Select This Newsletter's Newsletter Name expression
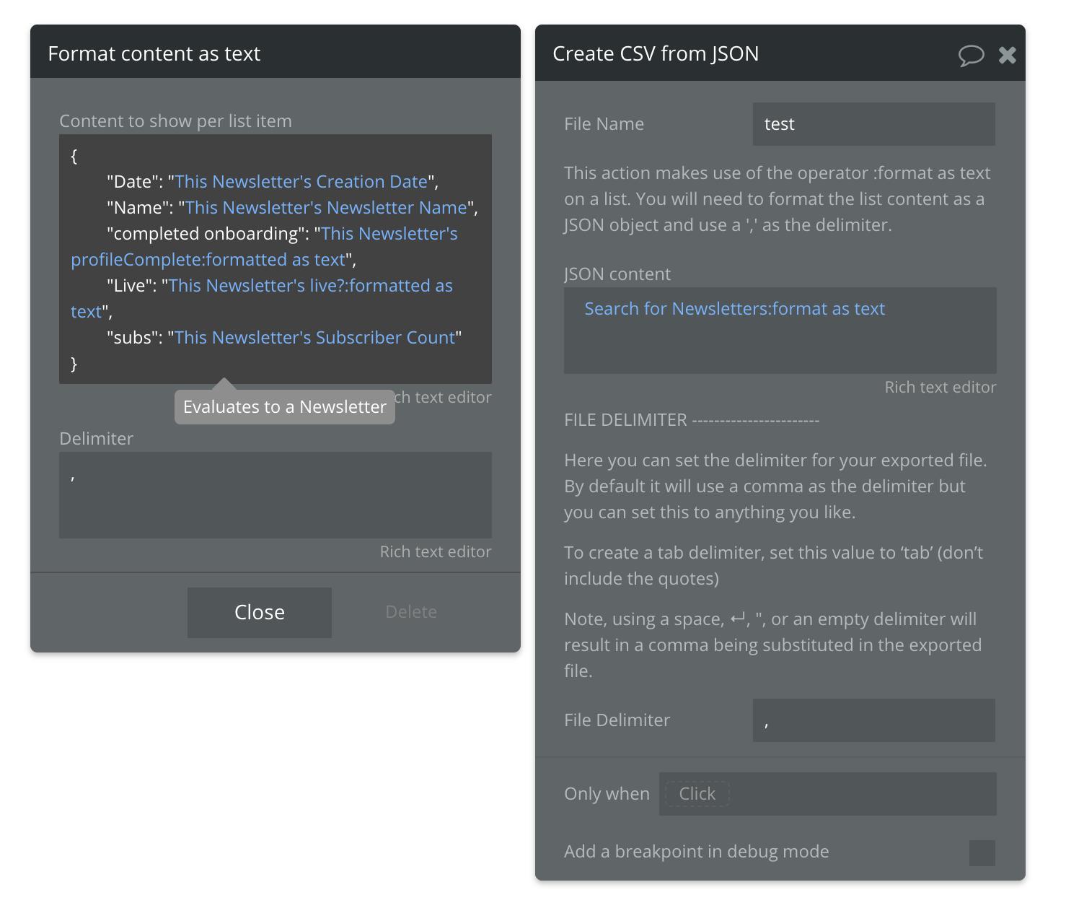 (326, 208)
